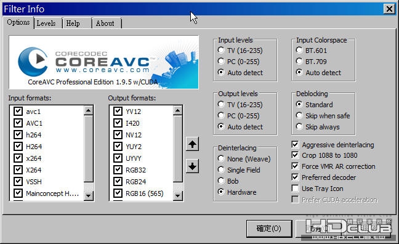This screenshot has width=399, height=244.
Task: Enable Use Tray Icon checkbox
Action: pyautogui.click(x=295, y=189)
